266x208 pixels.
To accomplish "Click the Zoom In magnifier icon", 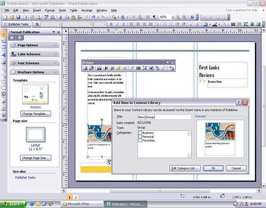I will coord(184,17).
